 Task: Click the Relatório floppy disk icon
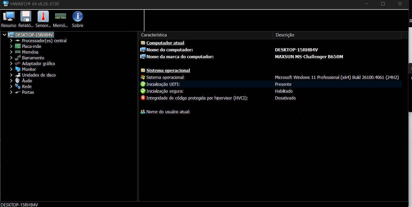[26, 19]
